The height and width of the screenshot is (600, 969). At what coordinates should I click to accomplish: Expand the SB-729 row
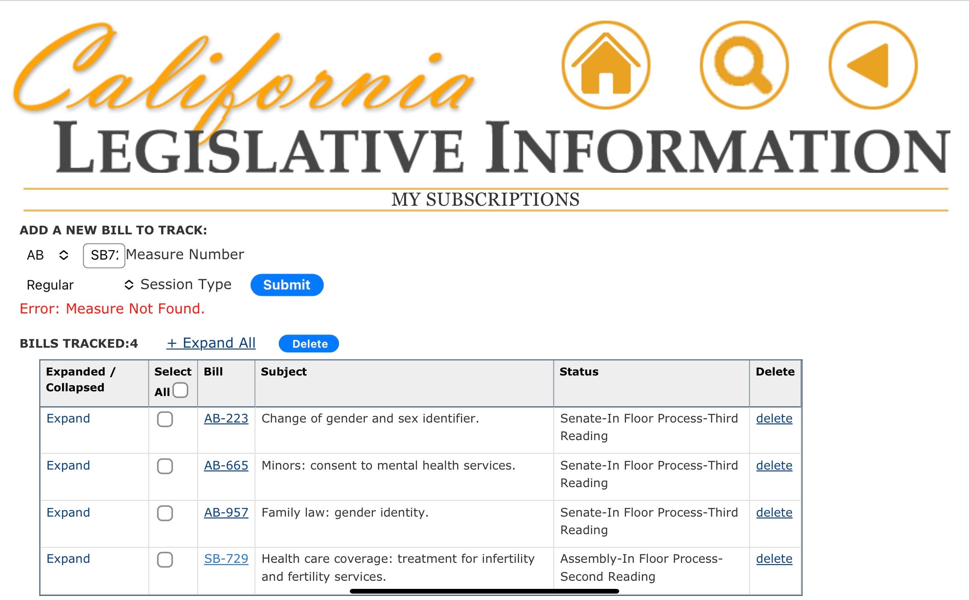click(x=68, y=559)
